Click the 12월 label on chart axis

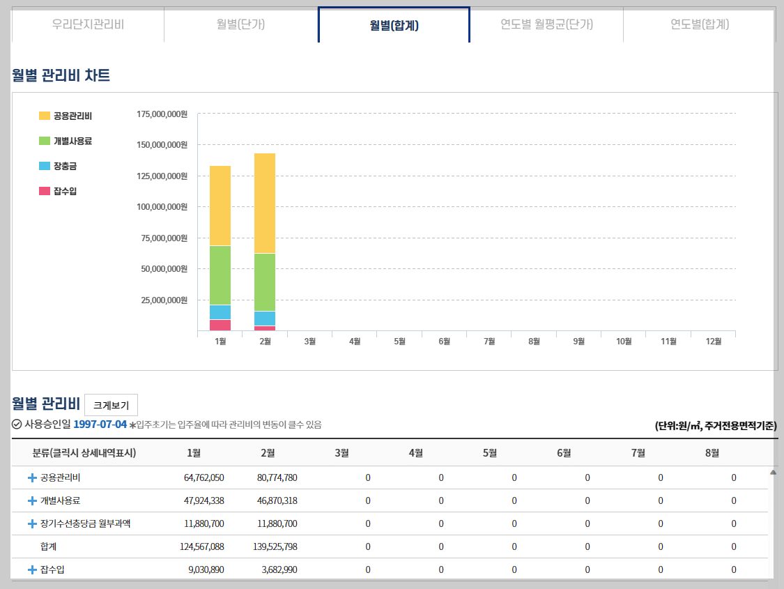pyautogui.click(x=714, y=342)
